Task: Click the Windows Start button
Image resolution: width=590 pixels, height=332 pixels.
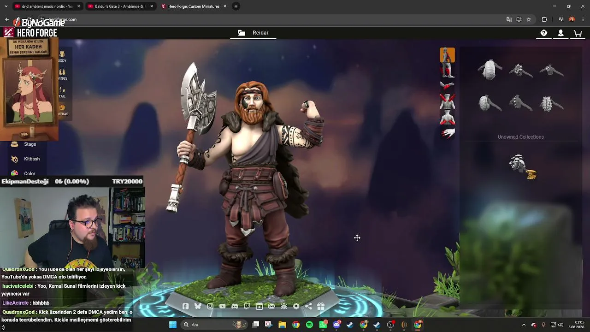Action: (x=173, y=325)
